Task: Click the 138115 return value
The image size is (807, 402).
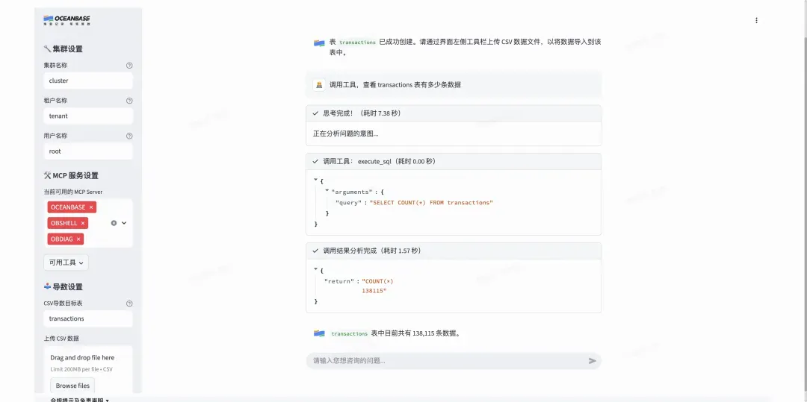Action: pos(374,291)
